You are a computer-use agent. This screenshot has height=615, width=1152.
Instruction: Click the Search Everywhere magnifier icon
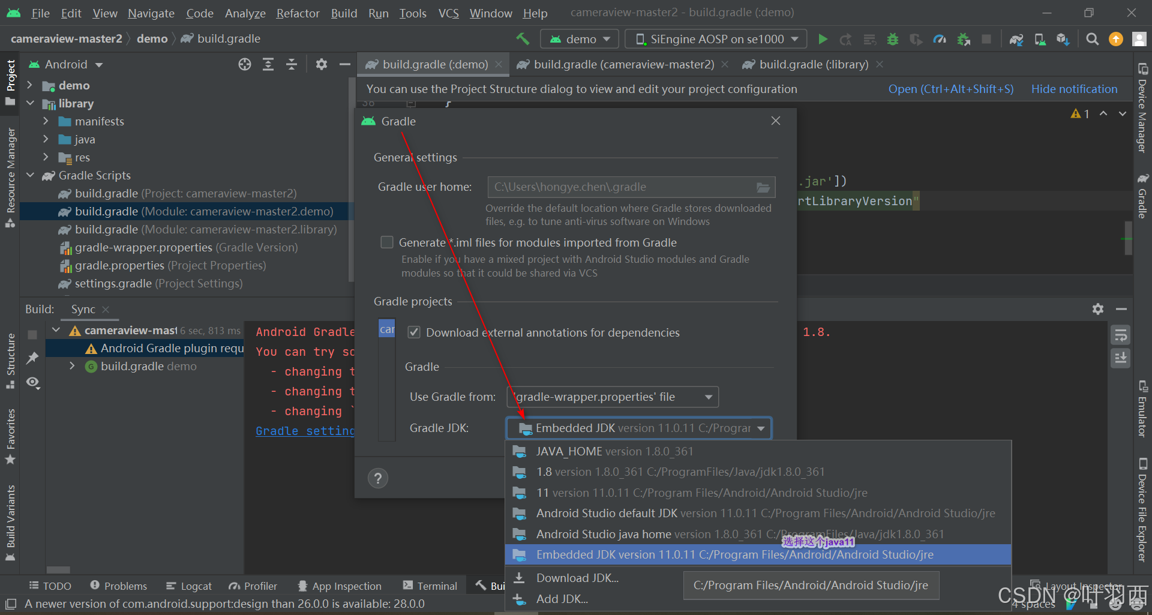click(x=1093, y=39)
